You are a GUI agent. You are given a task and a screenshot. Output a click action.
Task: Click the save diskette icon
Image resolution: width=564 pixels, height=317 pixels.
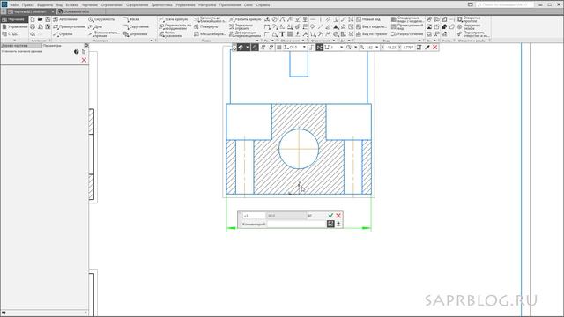pyautogui.click(x=48, y=19)
